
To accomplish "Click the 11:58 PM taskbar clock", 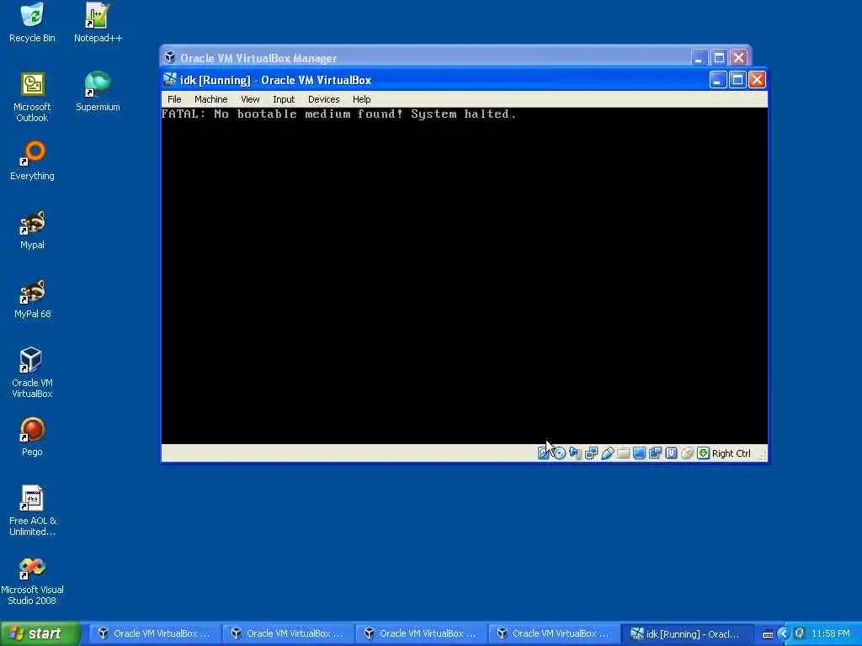I will (x=831, y=634).
